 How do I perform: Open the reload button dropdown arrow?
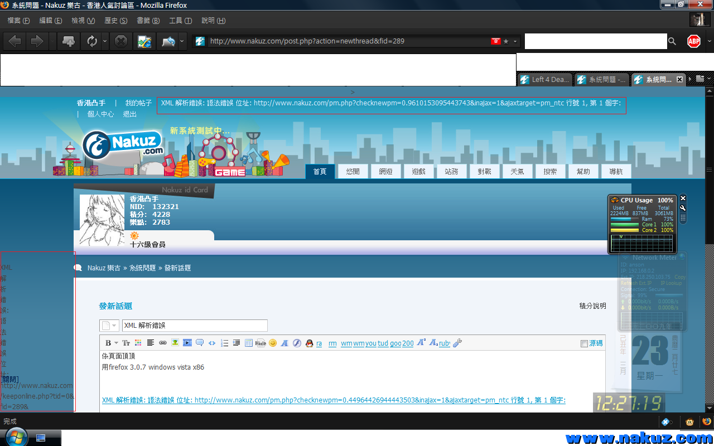pos(105,41)
